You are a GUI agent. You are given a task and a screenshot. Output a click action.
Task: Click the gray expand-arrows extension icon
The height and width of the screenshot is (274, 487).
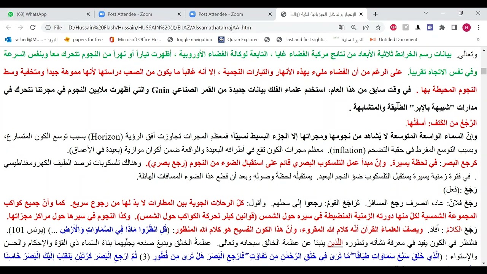point(406,27)
